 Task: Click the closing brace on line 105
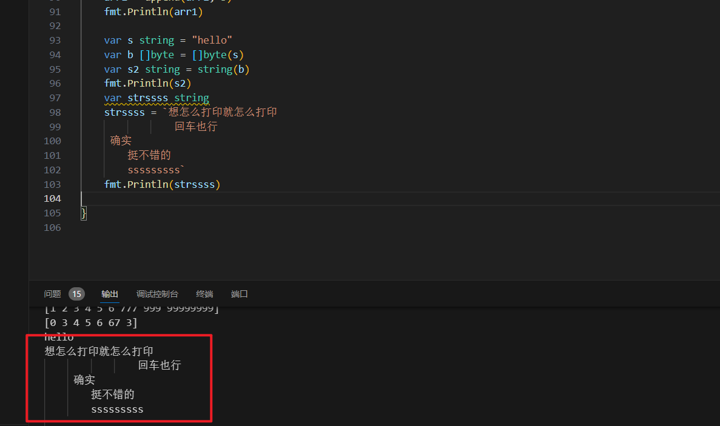pos(84,213)
